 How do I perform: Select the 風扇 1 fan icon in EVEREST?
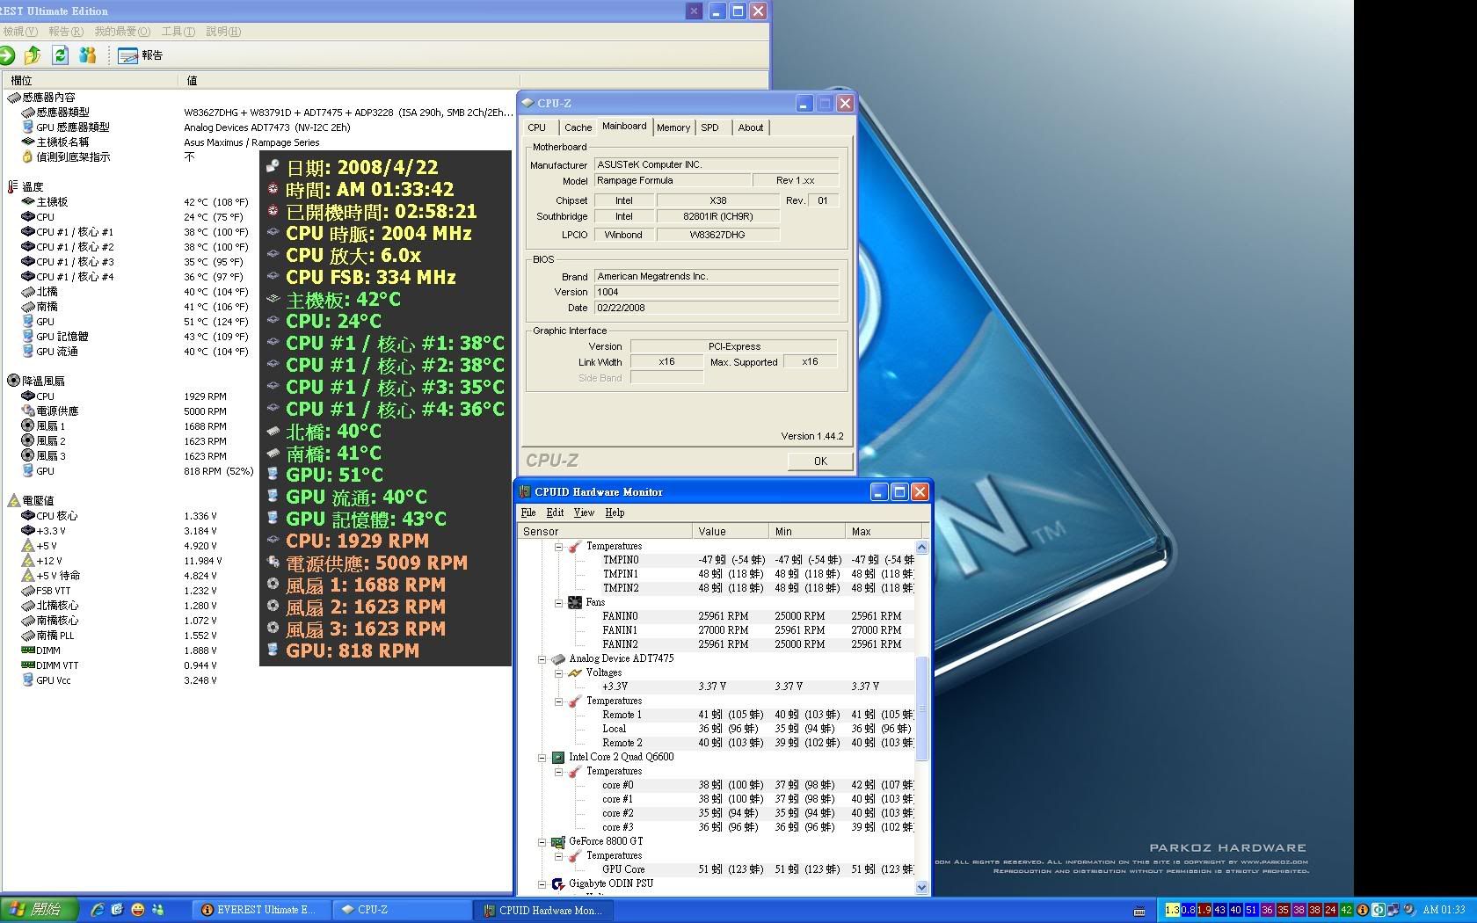[x=28, y=426]
